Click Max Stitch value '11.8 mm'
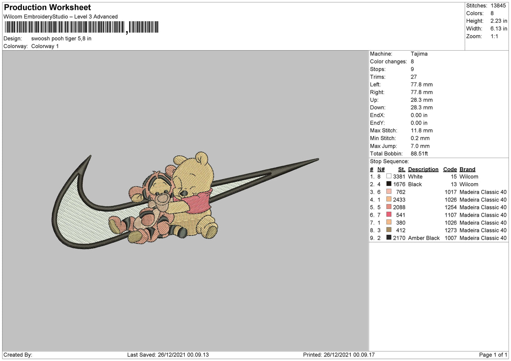 tap(422, 130)
